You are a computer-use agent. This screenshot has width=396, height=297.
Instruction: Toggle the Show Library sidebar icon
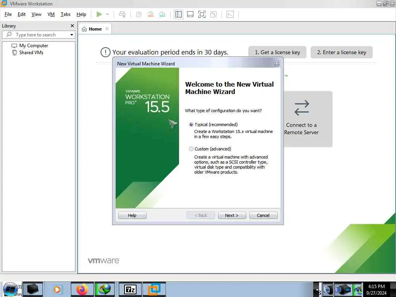[x=179, y=14]
